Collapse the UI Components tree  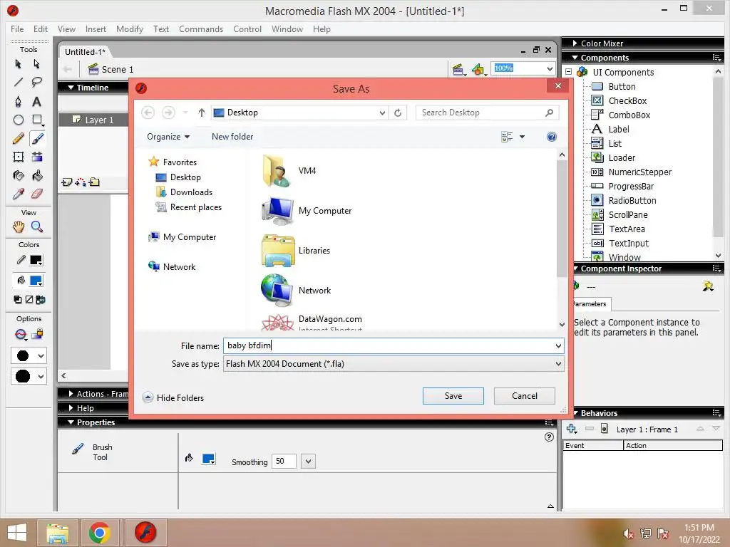pos(568,72)
